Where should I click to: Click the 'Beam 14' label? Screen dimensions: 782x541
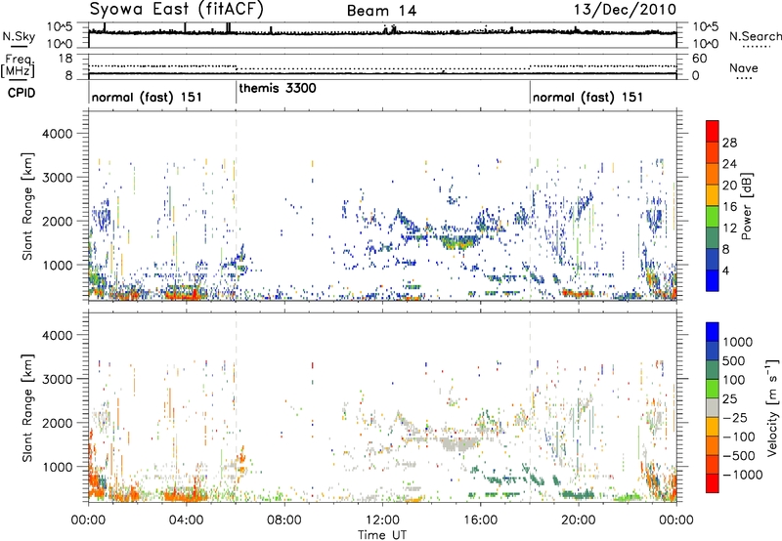click(x=381, y=11)
